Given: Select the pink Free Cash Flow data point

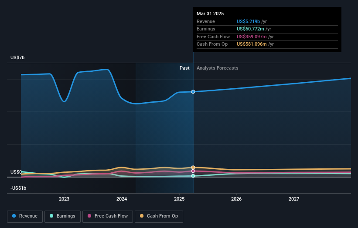Looking at the screenshot, I should (193, 171).
